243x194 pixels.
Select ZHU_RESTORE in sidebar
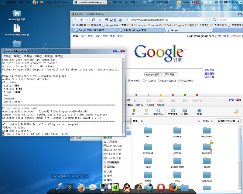tap(115, 146)
